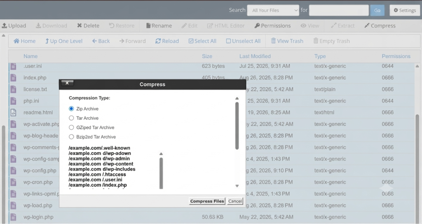
Task: Select the wp-login.php file name
Action: click(x=38, y=217)
